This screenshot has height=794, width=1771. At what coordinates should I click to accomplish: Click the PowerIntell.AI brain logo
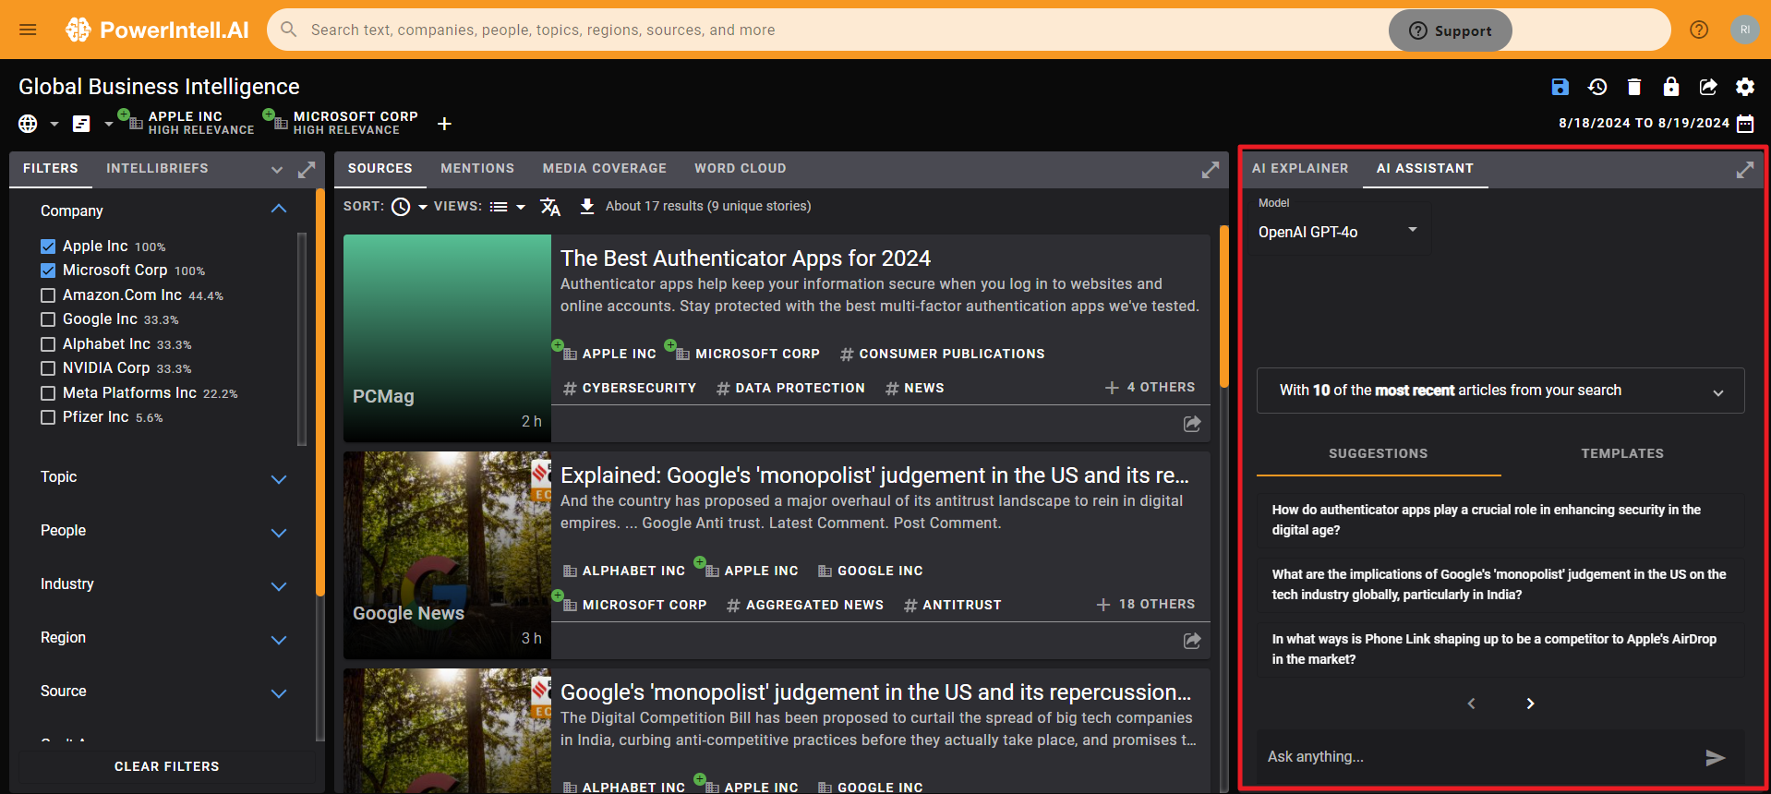coord(78,30)
